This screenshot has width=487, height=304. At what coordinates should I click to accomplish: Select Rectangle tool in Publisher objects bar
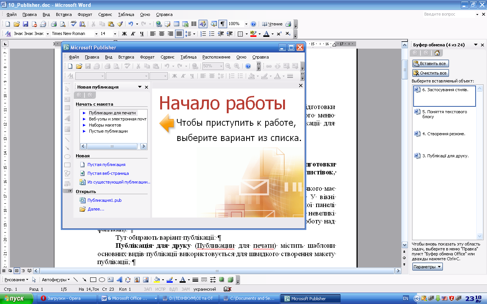(x=67, y=165)
